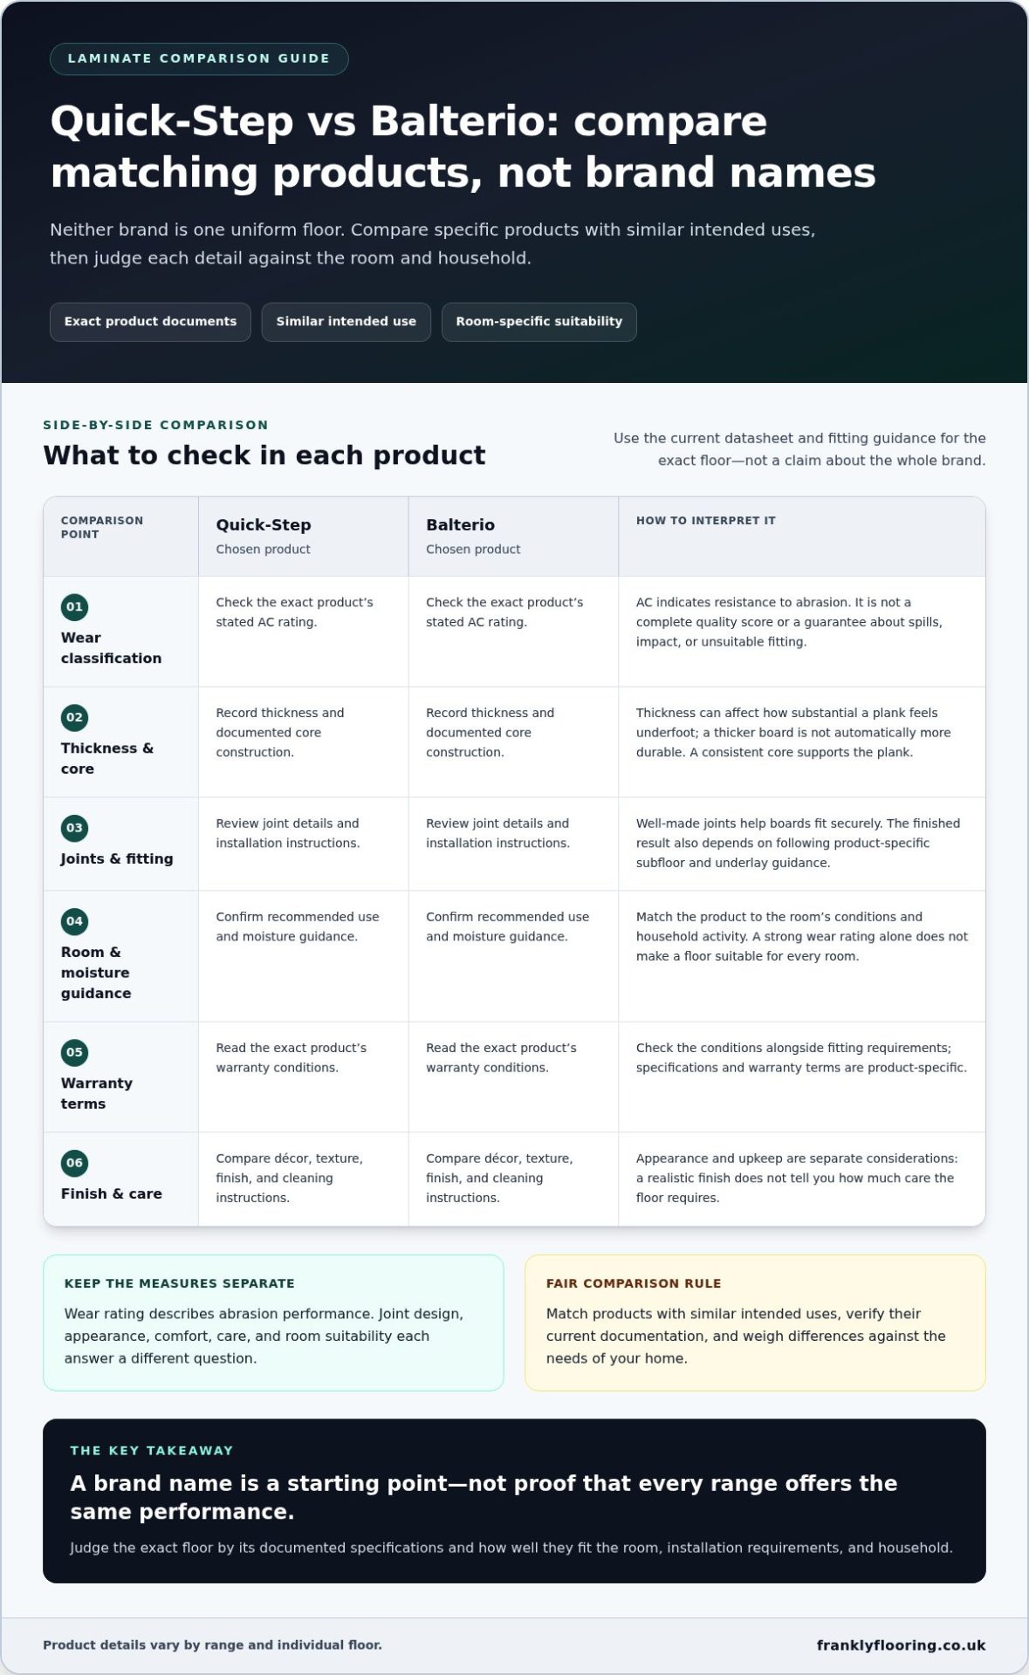Click the Fair Comparison Rule card

coord(755,1323)
